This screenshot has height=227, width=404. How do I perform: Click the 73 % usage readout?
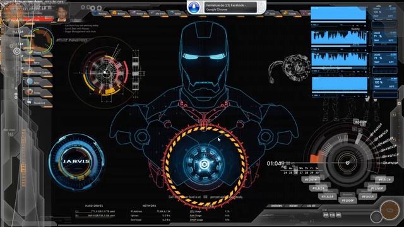(x=378, y=59)
